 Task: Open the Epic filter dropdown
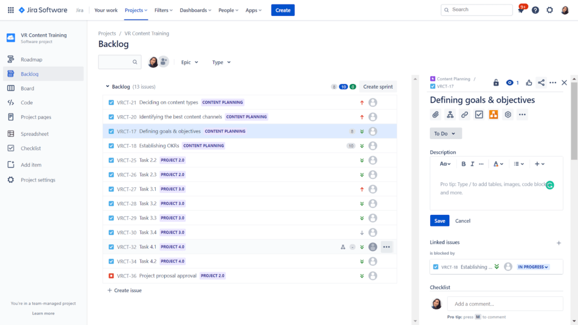190,62
